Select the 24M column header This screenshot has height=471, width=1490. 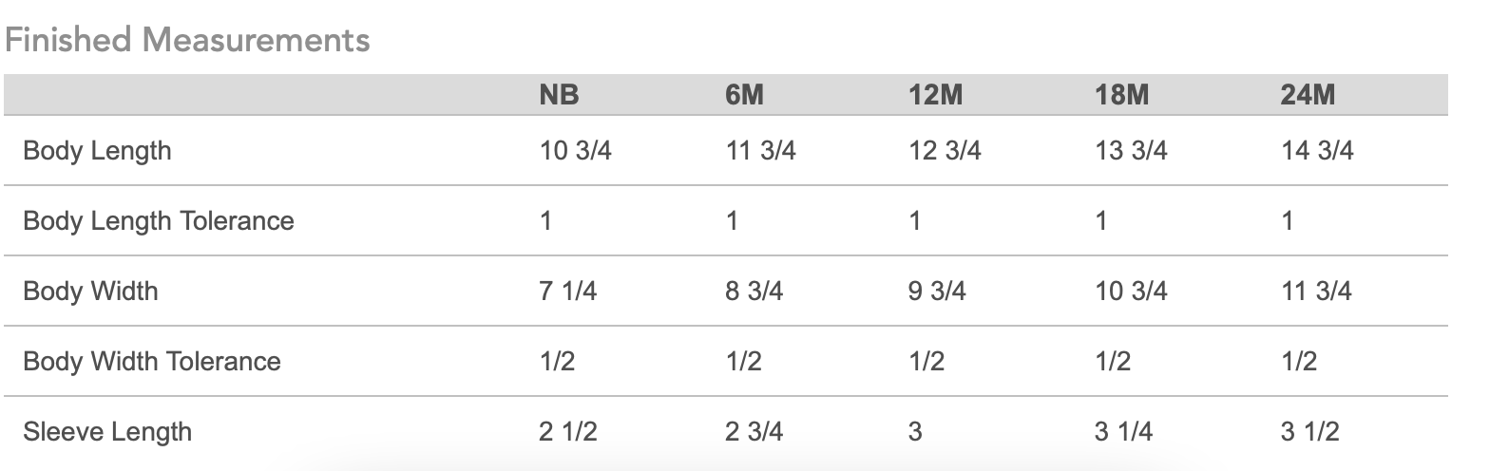1309,96
